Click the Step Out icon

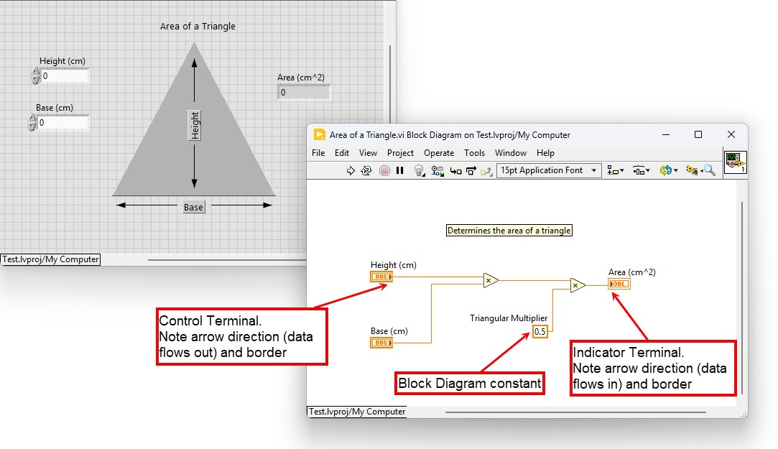coord(486,172)
